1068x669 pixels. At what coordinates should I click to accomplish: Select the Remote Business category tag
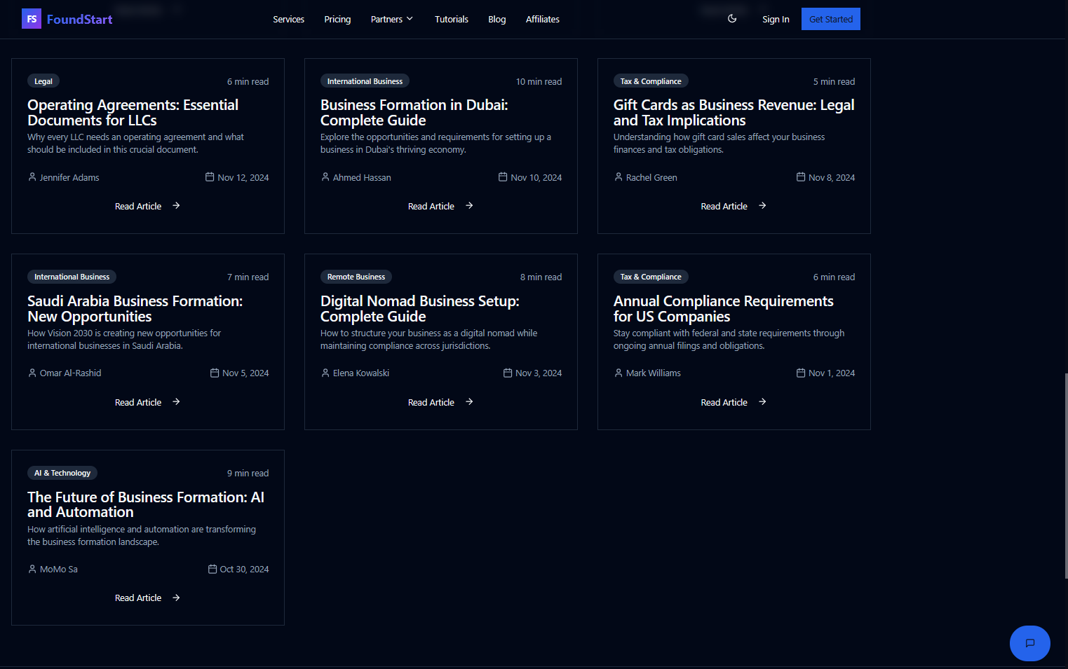coord(356,277)
